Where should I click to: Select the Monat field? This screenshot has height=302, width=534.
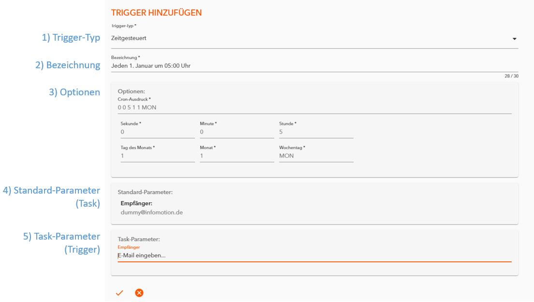tap(237, 156)
